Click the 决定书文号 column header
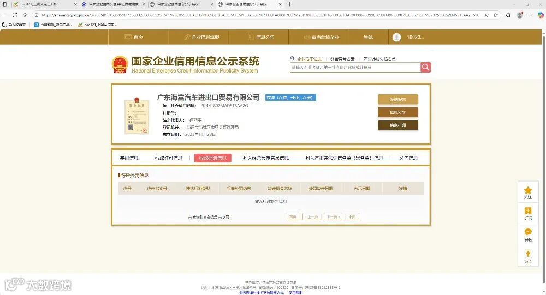546x295 pixels. click(157, 189)
